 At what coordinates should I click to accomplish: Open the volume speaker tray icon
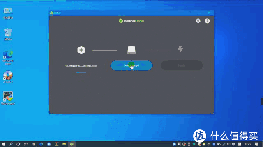(228, 144)
